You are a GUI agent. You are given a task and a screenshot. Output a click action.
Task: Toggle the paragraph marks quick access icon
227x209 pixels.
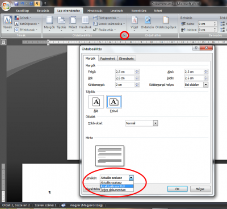[x=37, y=3]
